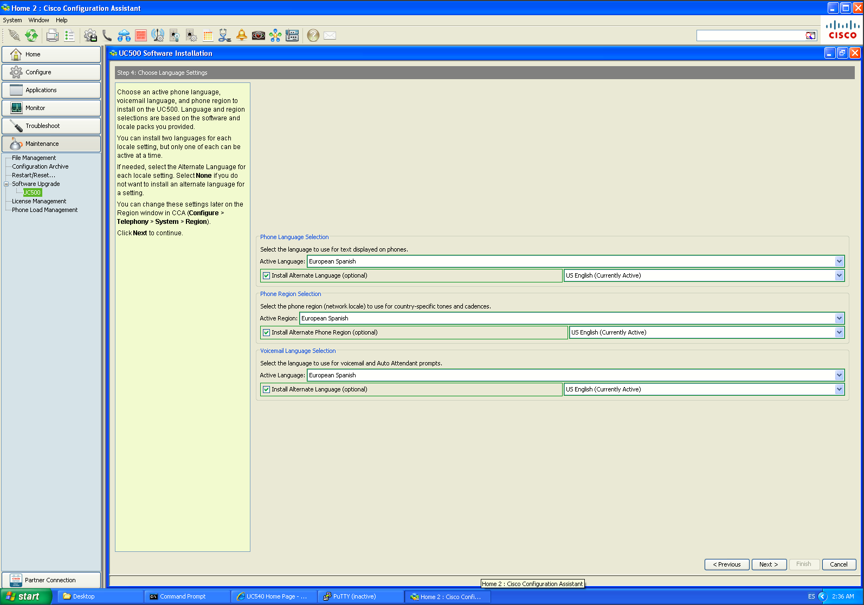Open the Help menu
The image size is (864, 605).
(x=62, y=20)
